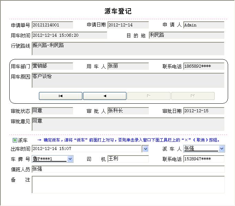Click the 行驶路线 text area
This screenshot has height=206, width=235.
(x=128, y=49)
